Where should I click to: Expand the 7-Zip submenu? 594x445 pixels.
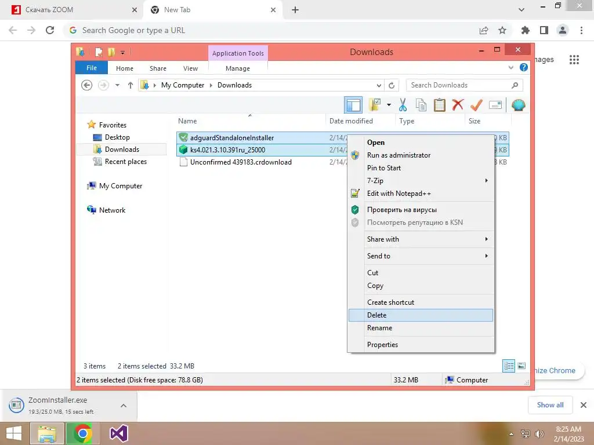coord(421,181)
